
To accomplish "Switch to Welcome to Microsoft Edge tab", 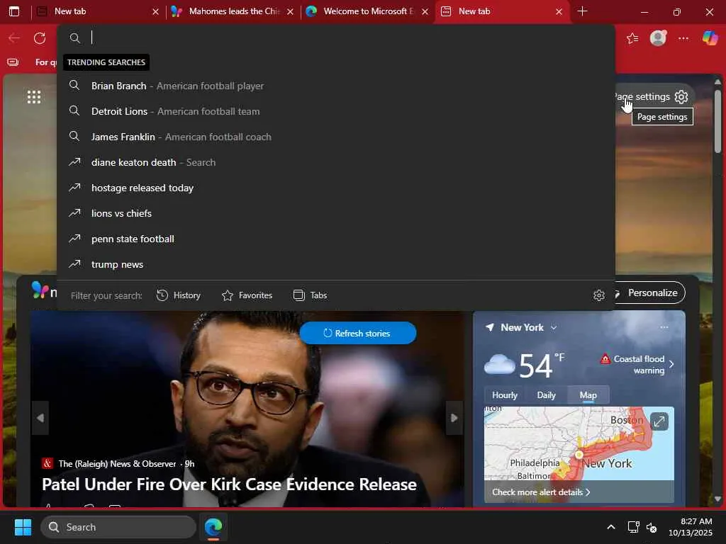I will click(361, 11).
